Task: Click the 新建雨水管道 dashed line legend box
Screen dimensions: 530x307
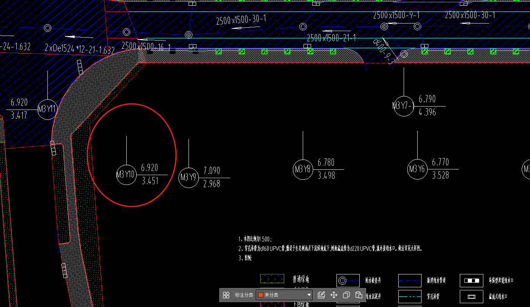Action: pos(410,281)
